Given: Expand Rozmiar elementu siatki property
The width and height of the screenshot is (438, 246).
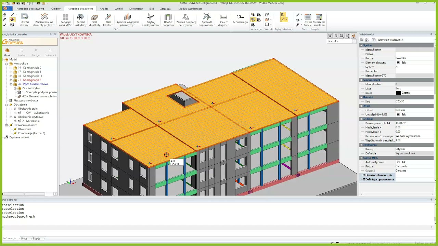Looking at the screenshot, I should click(x=364, y=175).
